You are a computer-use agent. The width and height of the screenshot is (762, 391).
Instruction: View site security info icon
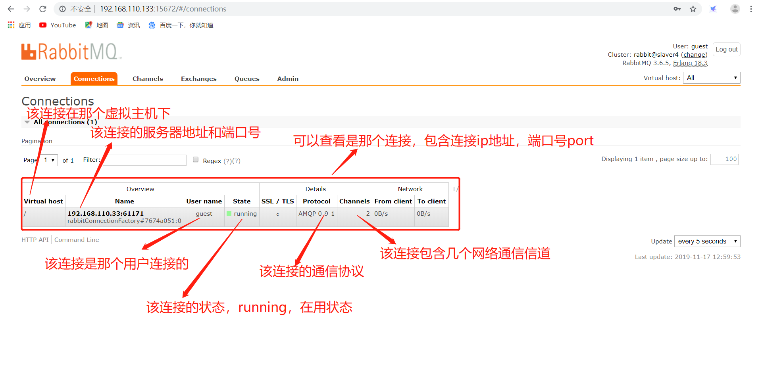click(x=62, y=9)
